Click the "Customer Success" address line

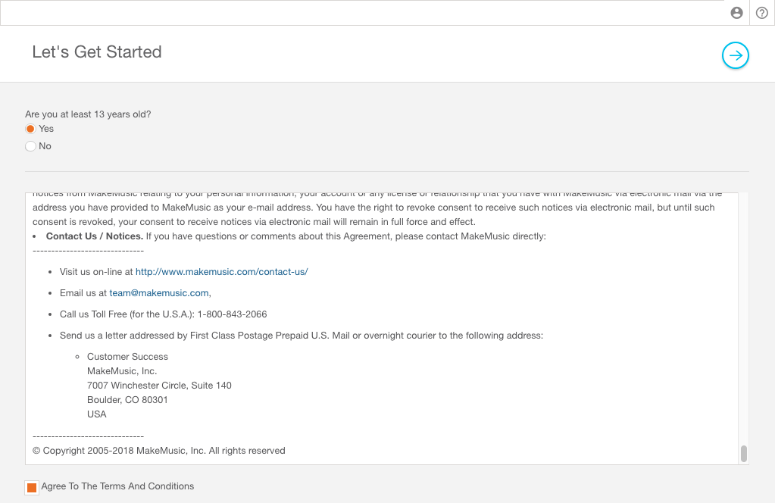coord(127,357)
